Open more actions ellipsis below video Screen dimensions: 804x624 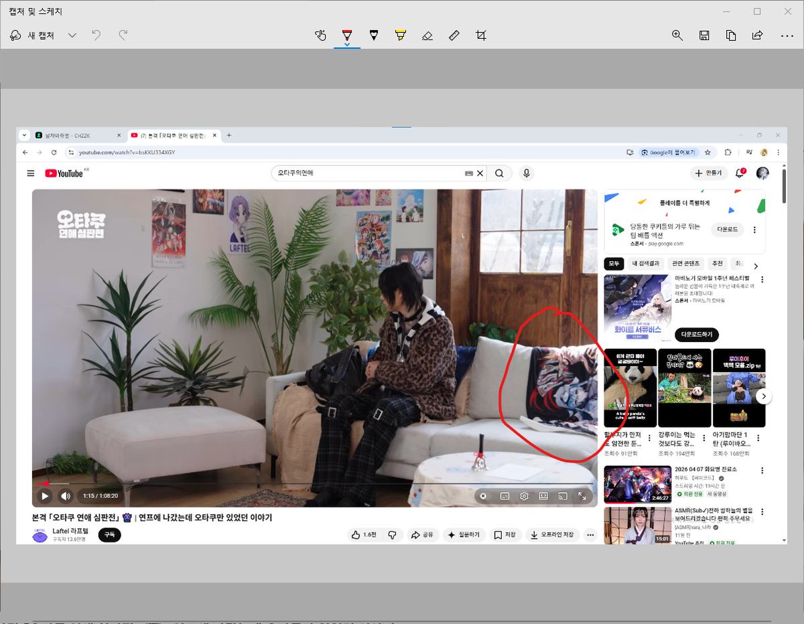click(590, 535)
